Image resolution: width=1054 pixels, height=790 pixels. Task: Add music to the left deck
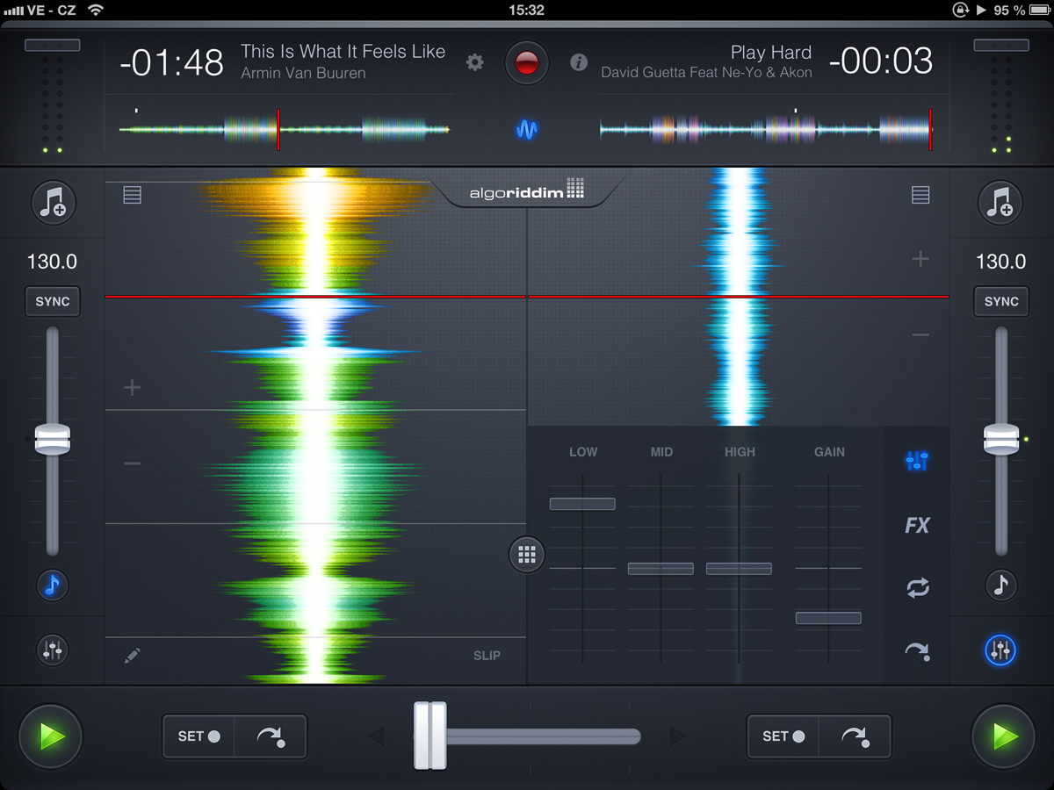click(x=54, y=202)
